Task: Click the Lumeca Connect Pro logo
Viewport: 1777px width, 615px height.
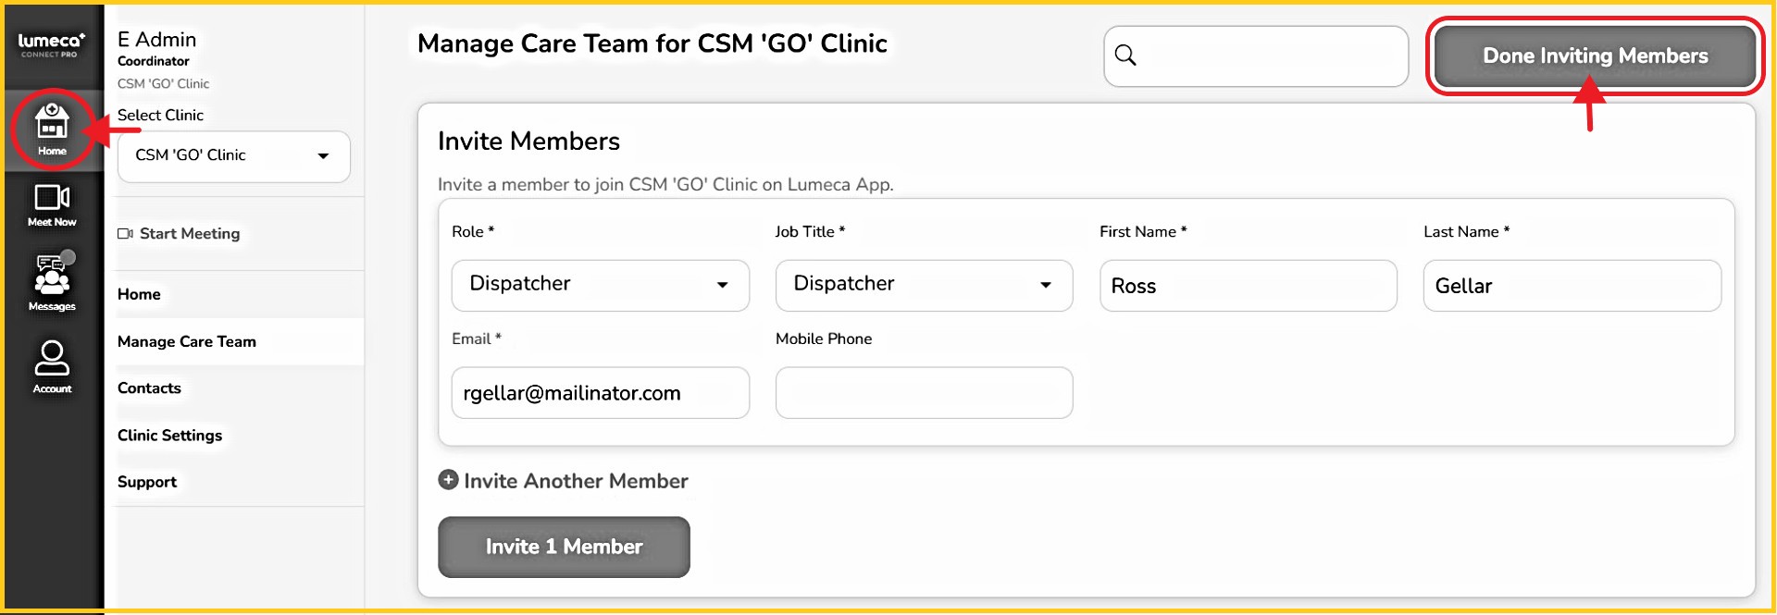Action: [52, 44]
